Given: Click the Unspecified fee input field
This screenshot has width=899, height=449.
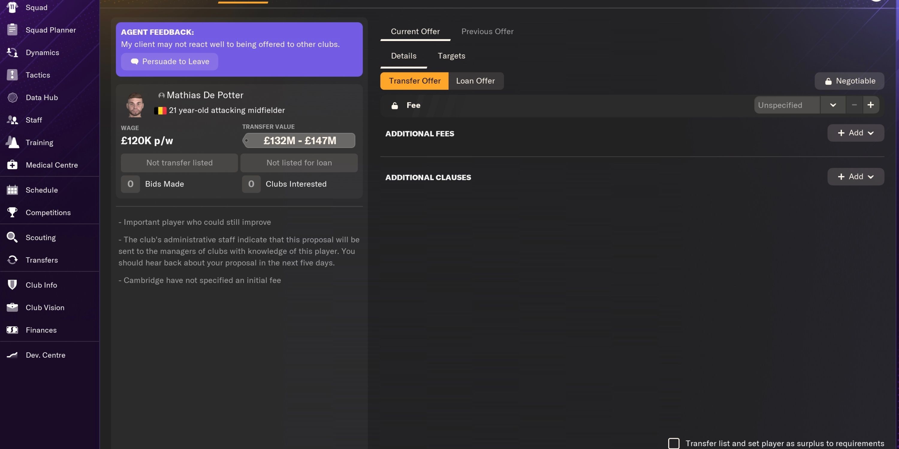Looking at the screenshot, I should [787, 104].
